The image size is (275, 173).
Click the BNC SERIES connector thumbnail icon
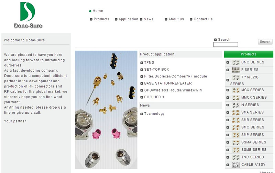(235, 62)
